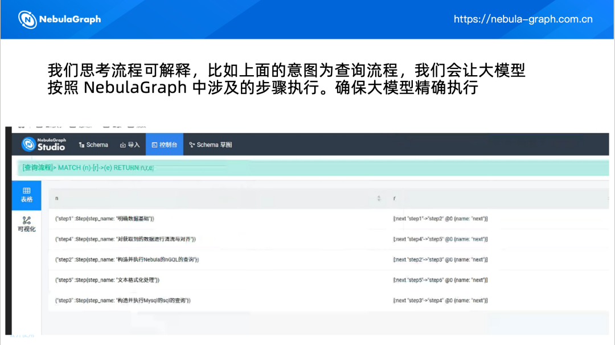Click the Schema 草图 graph icon
The width and height of the screenshot is (615, 345).
coord(192,145)
